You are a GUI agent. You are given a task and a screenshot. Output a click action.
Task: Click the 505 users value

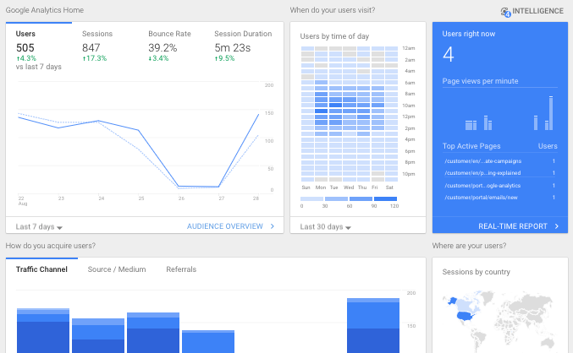(25, 48)
